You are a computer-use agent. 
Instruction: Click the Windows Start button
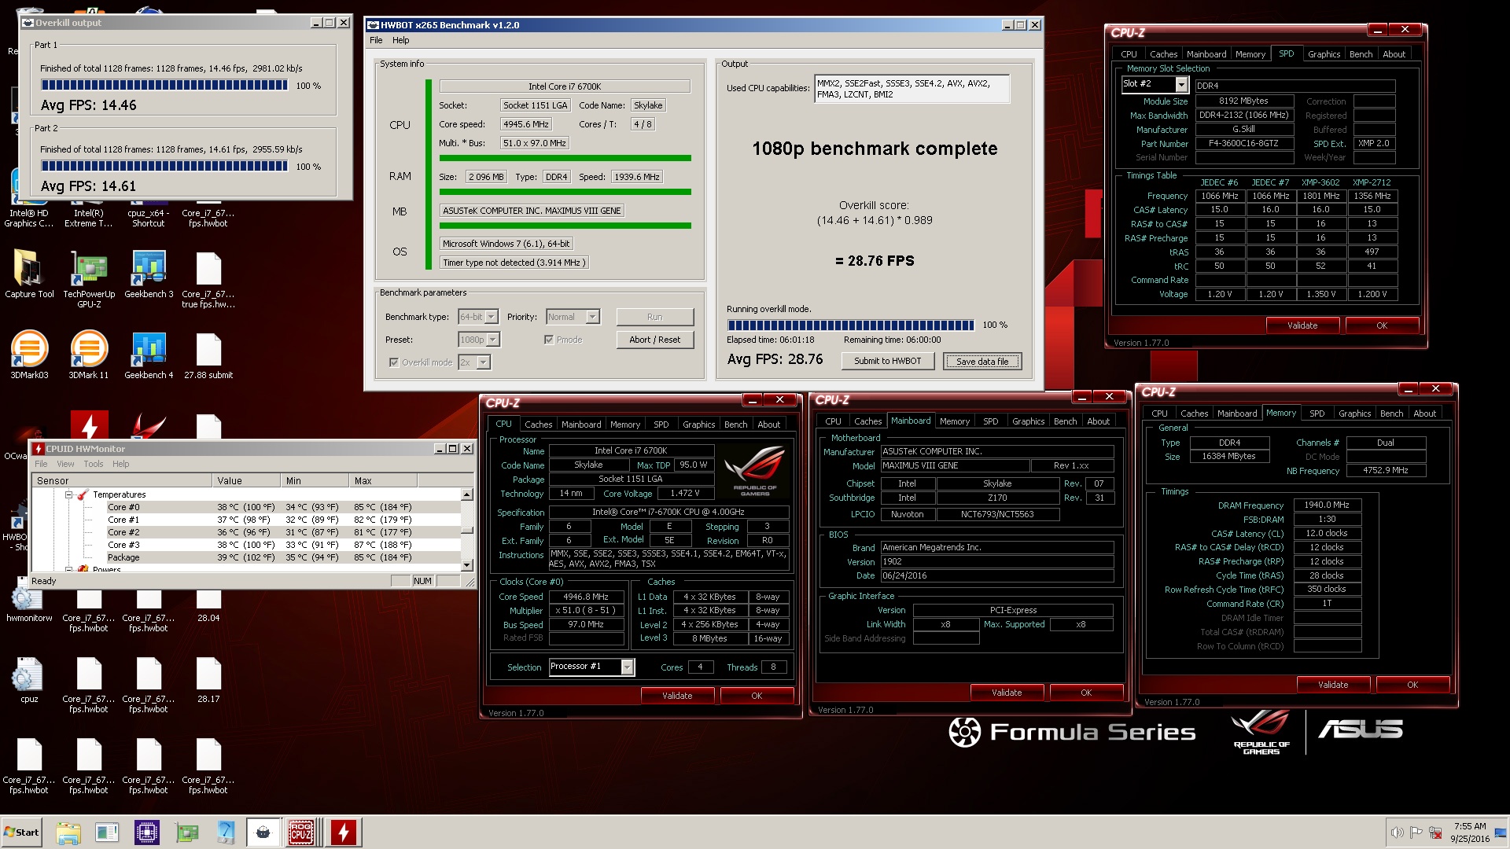point(22,832)
